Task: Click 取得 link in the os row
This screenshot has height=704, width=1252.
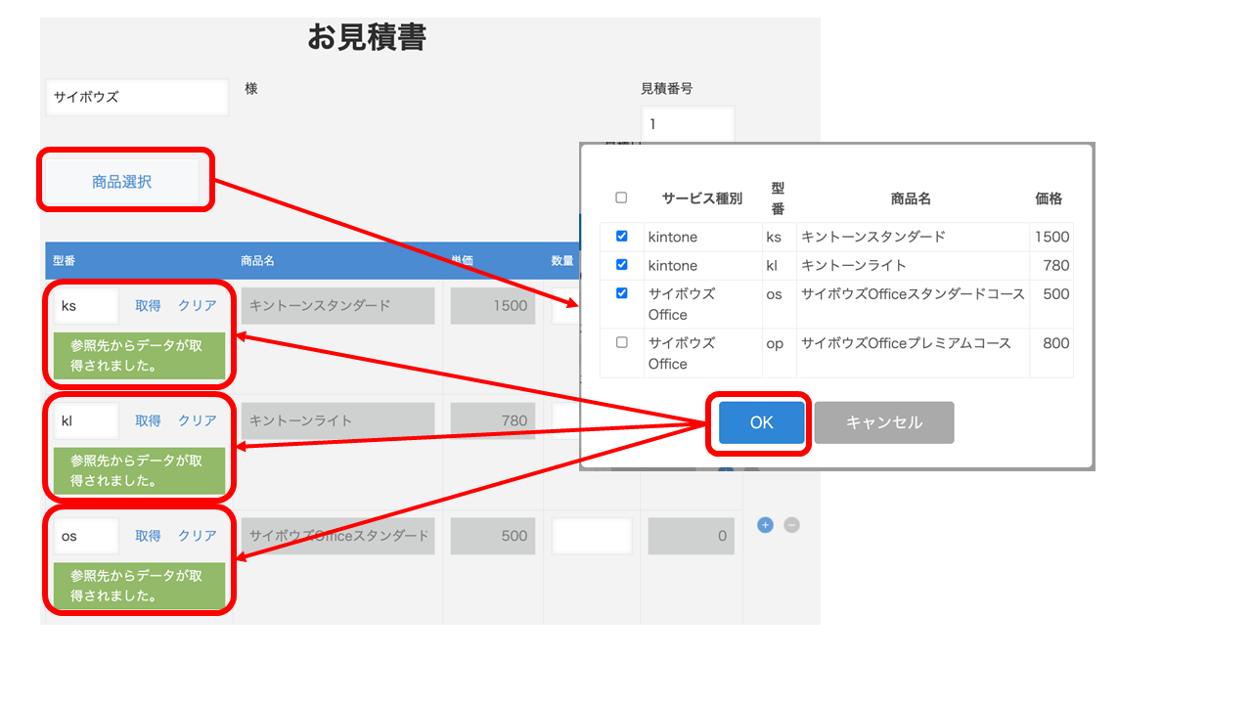Action: tap(148, 536)
